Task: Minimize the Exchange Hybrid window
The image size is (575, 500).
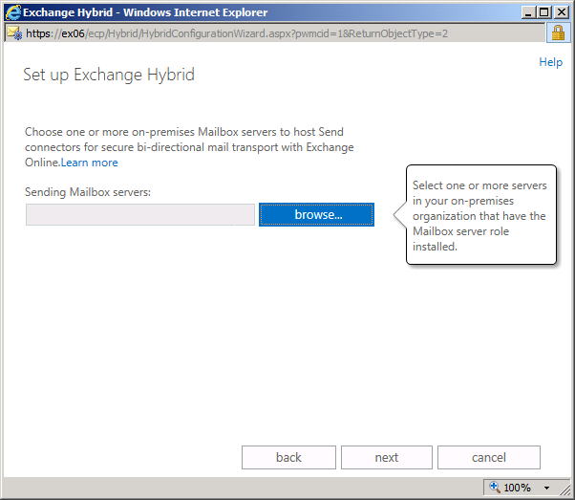Action: pyautogui.click(x=528, y=12)
